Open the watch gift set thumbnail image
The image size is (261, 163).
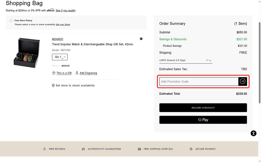[x=27, y=53]
